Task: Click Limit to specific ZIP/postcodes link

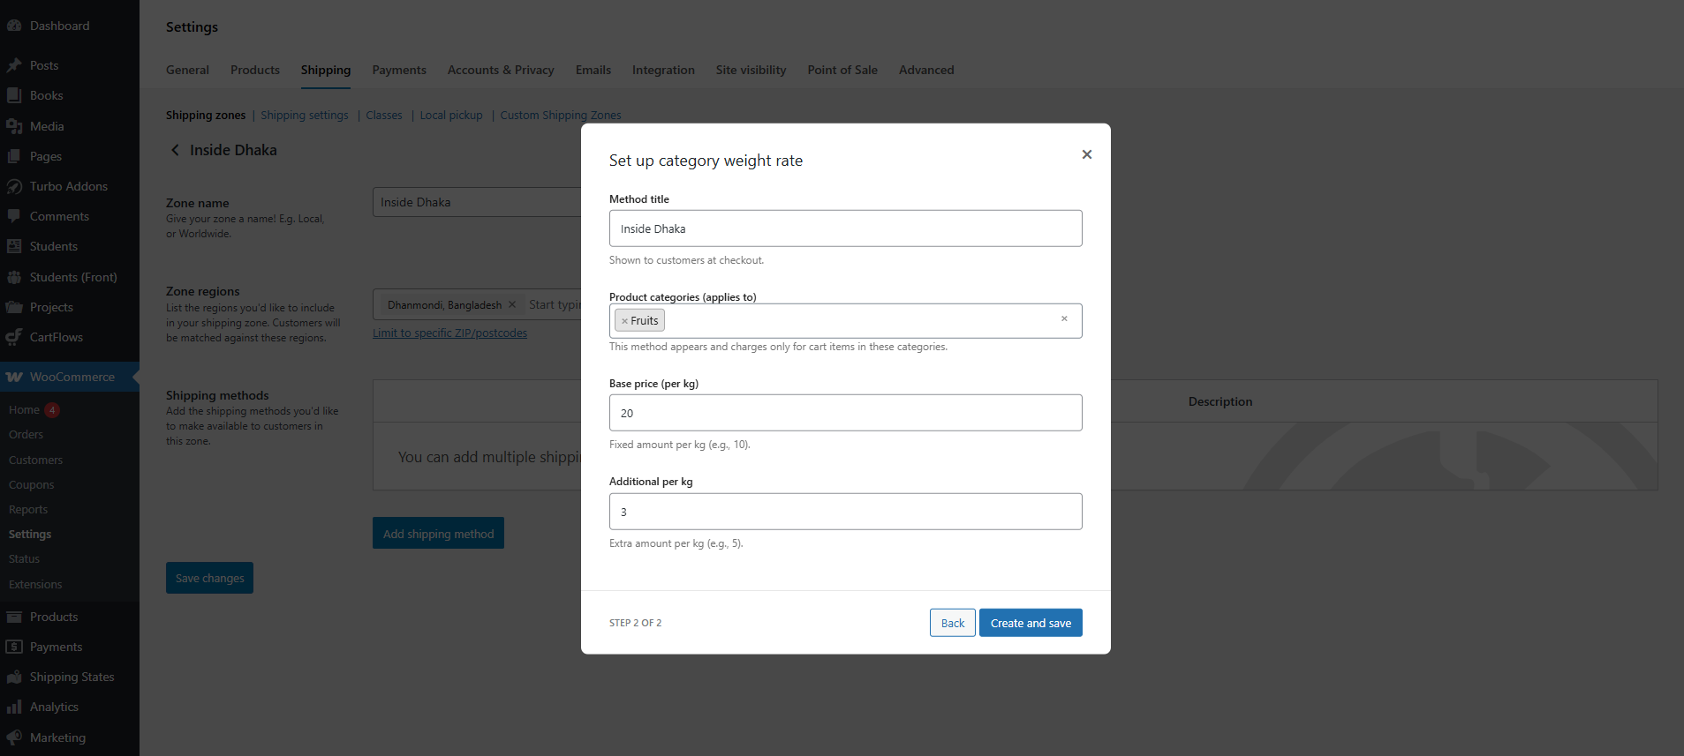Action: coord(449,333)
